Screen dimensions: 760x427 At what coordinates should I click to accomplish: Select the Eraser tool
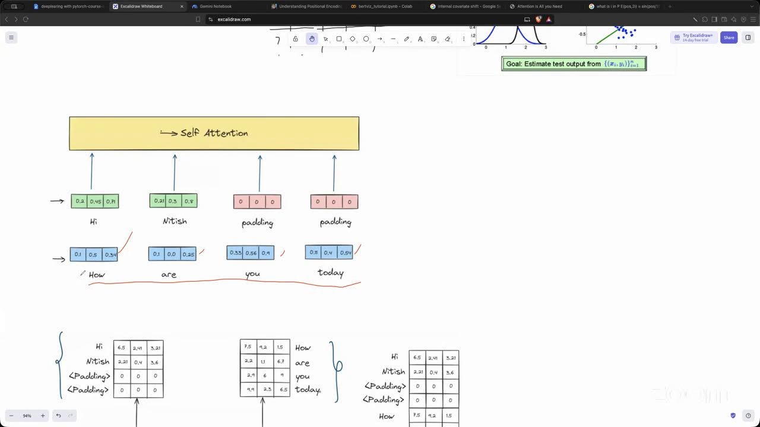coord(448,39)
